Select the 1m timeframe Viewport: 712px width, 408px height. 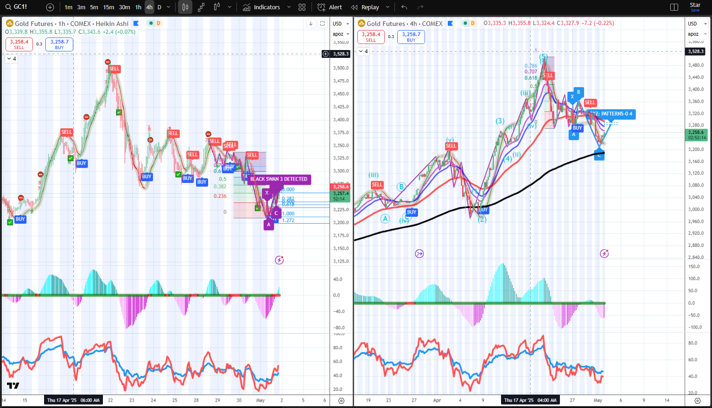68,7
